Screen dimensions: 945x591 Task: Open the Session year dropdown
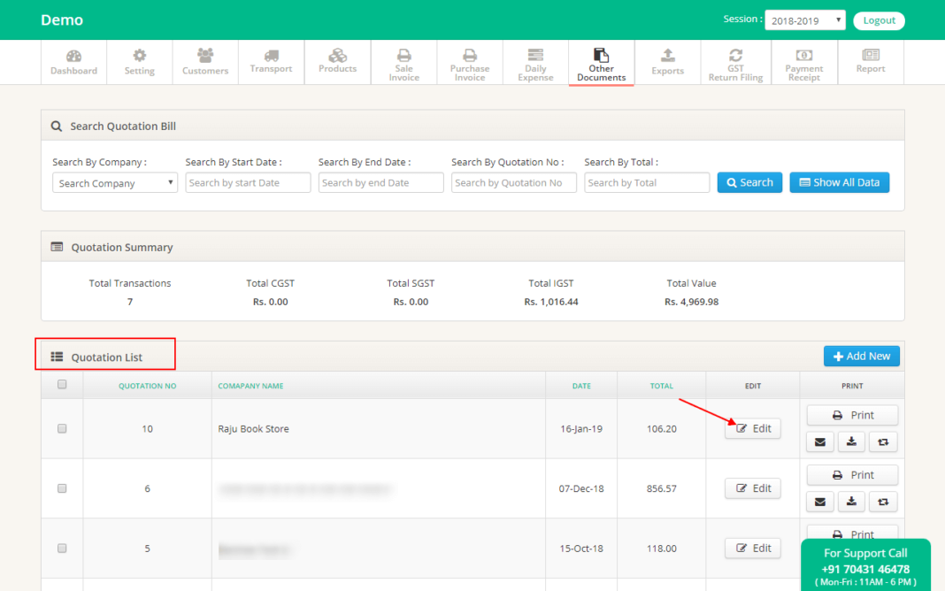point(804,19)
